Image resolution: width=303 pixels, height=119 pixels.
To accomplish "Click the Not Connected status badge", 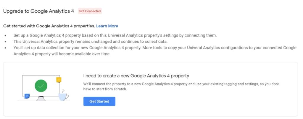I will 90,11.
